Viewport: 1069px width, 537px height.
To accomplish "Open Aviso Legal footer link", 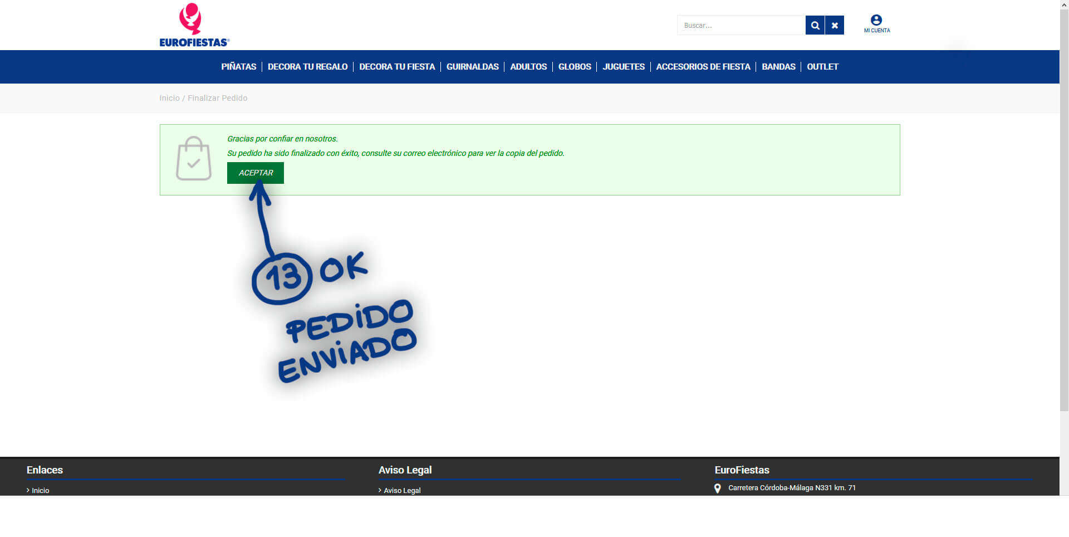I will click(x=402, y=490).
